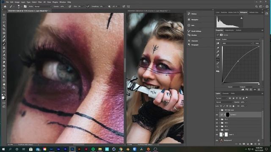The height and width of the screenshot is (152, 271).
Task: Switch to the Histogram tab
Action: click(243, 12)
